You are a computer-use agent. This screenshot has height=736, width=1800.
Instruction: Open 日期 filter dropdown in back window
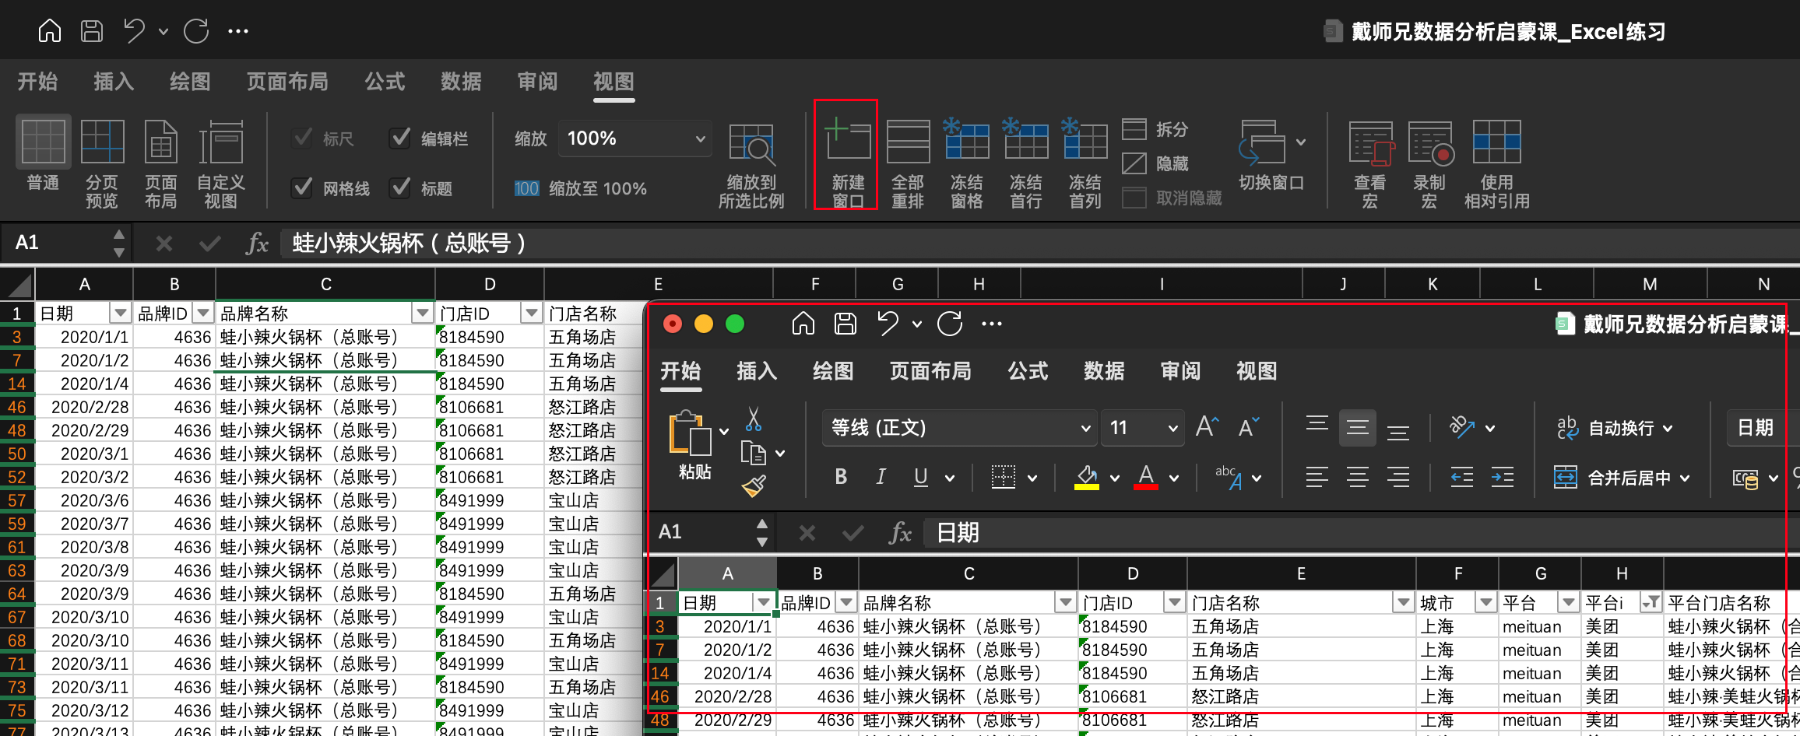(120, 313)
